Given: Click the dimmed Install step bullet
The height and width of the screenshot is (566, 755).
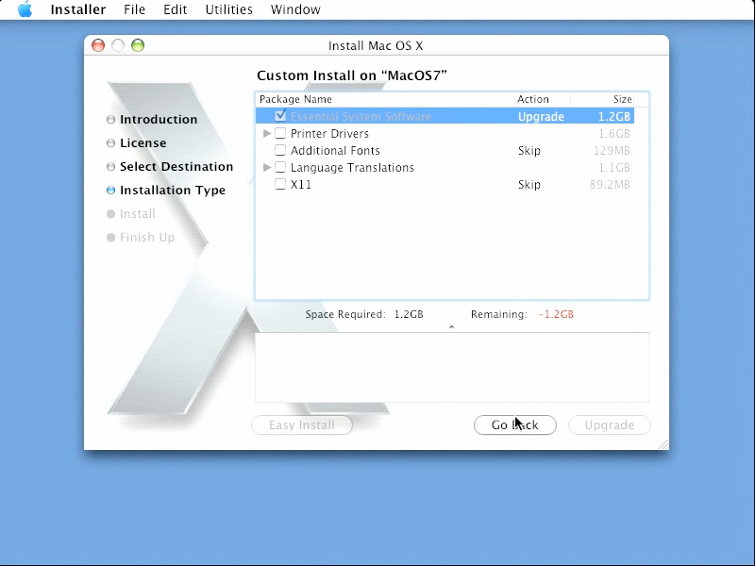Looking at the screenshot, I should pos(110,214).
